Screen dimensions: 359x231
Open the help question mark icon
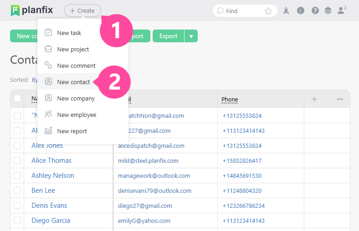click(x=315, y=11)
